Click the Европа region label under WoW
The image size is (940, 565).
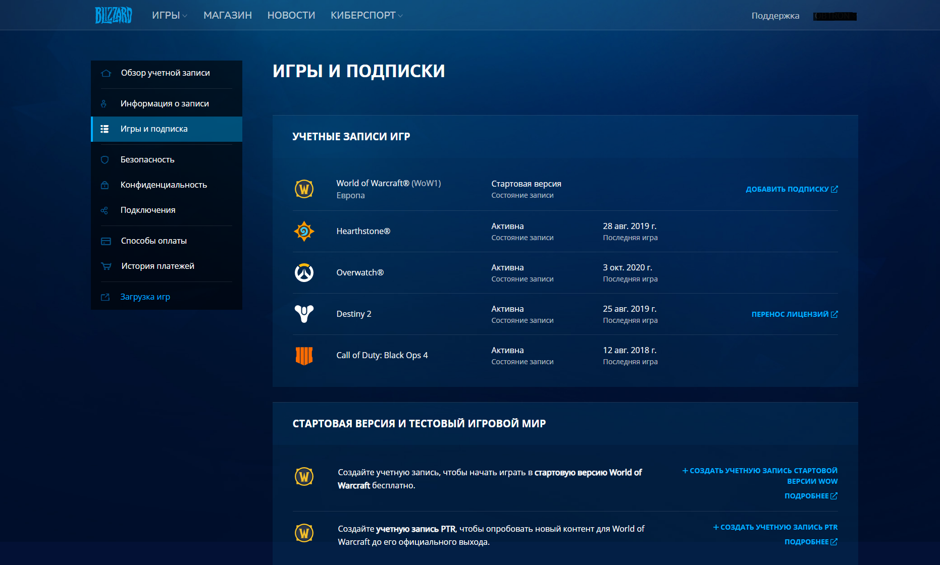[350, 195]
